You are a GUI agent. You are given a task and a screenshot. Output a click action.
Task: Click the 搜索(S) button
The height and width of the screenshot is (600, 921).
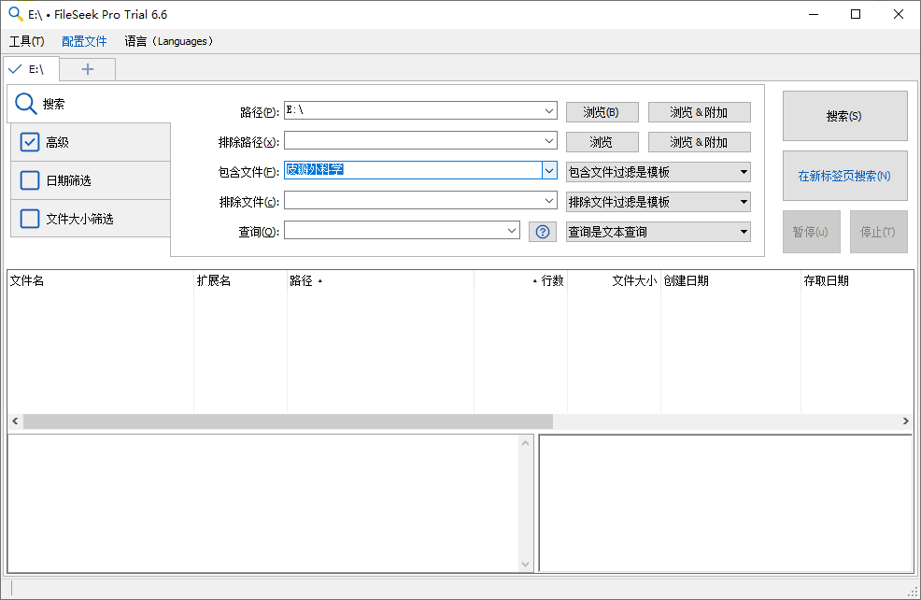[844, 116]
